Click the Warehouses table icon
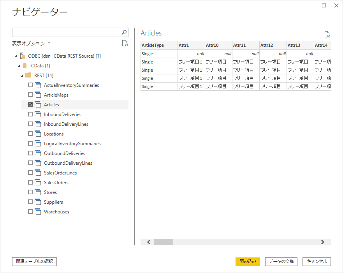Screen dimensions: 343x273 click(x=38, y=211)
